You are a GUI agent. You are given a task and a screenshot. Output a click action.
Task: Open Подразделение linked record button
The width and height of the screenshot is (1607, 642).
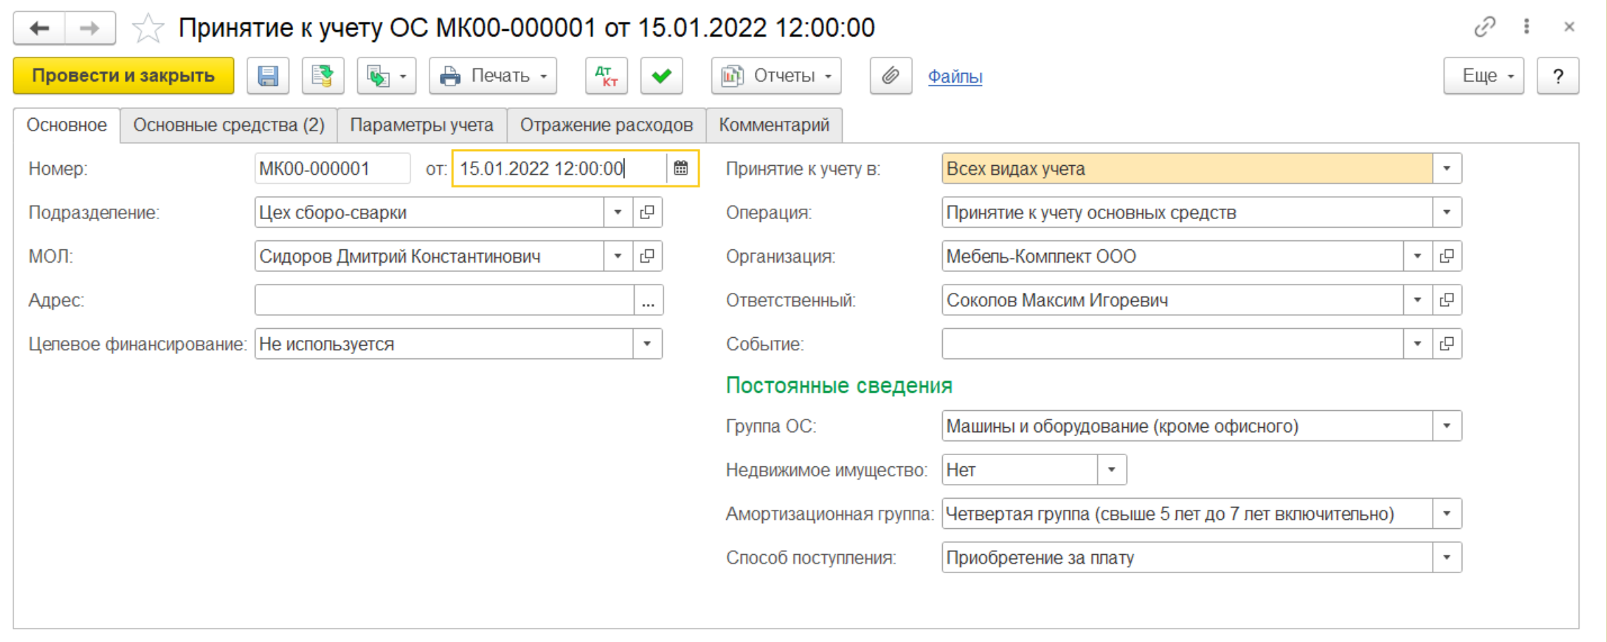(647, 212)
